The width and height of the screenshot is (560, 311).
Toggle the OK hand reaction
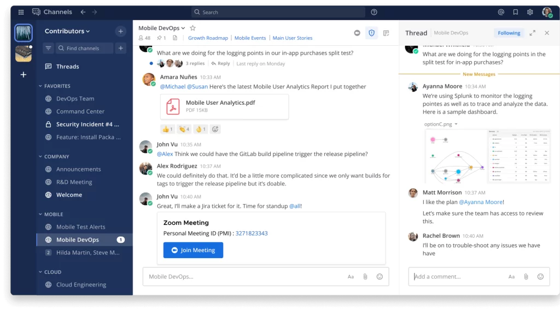click(201, 129)
